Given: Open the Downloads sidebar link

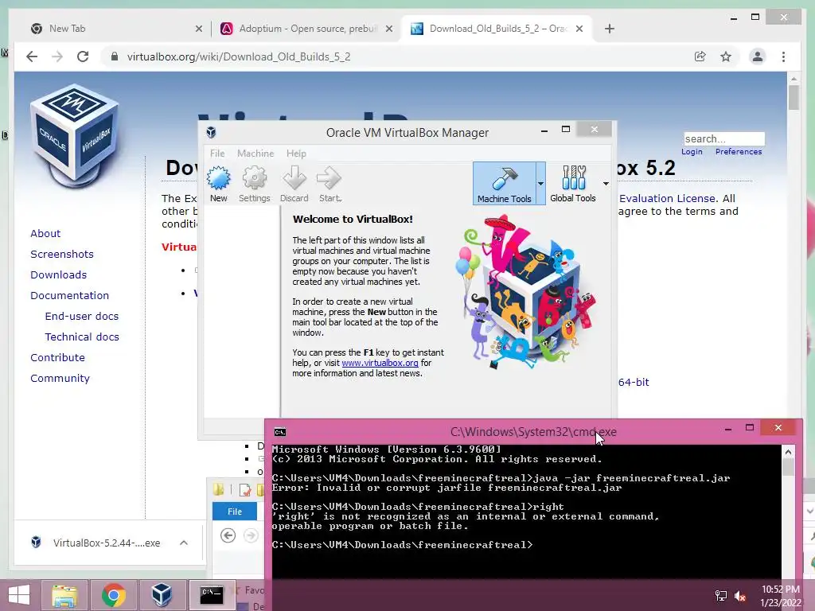Looking at the screenshot, I should pyautogui.click(x=58, y=274).
